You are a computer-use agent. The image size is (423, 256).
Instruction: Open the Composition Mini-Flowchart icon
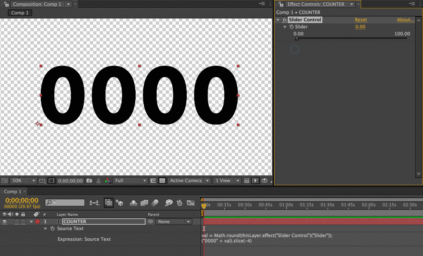94,203
